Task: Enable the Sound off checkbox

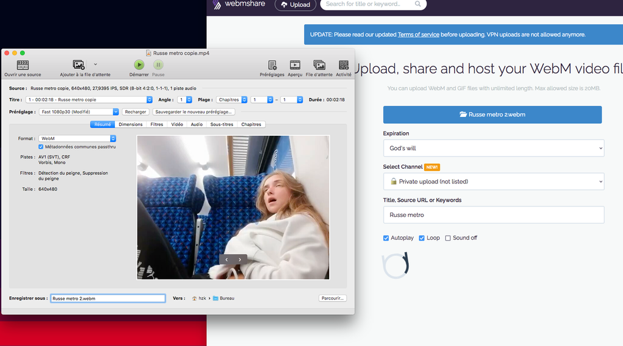Action: 448,238
